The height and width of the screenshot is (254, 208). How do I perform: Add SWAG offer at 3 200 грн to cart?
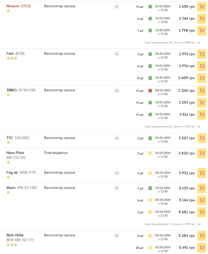[202, 91]
